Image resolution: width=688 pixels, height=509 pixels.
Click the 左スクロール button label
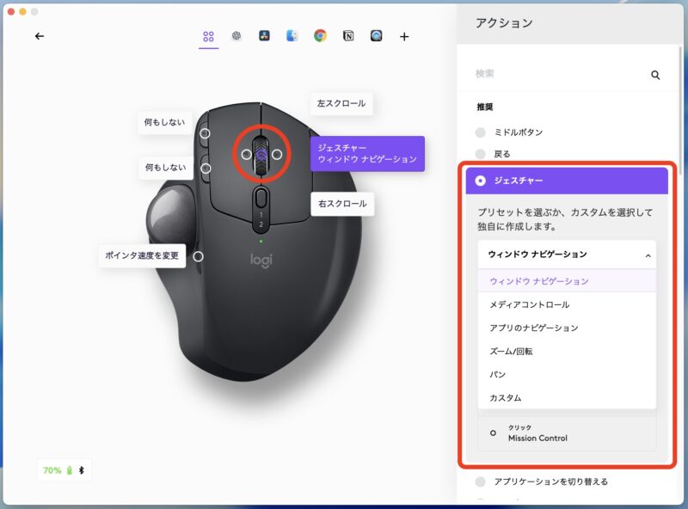pos(341,103)
